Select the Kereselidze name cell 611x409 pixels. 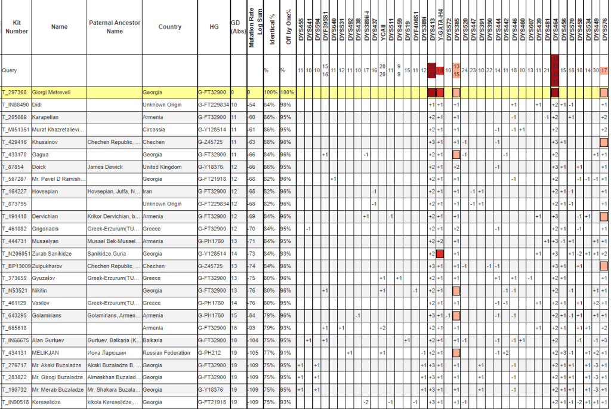click(x=47, y=402)
